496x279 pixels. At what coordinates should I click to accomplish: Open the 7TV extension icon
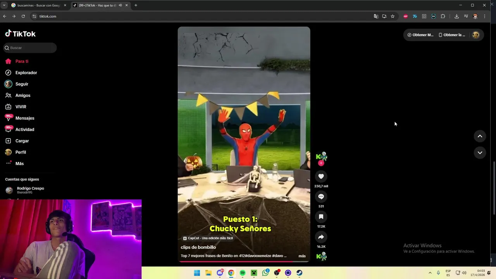[x=415, y=16]
